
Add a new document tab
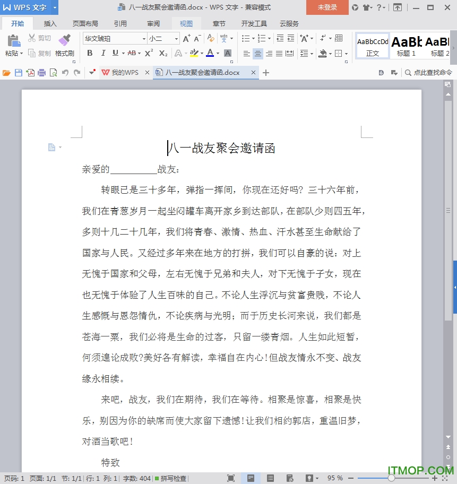coord(265,73)
